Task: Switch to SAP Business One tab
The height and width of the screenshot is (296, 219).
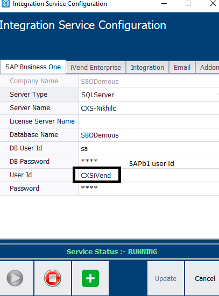Action: 33,67
